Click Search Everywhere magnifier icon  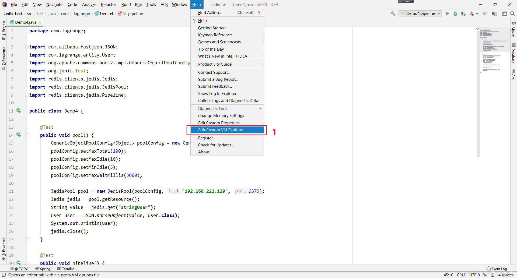(512, 13)
